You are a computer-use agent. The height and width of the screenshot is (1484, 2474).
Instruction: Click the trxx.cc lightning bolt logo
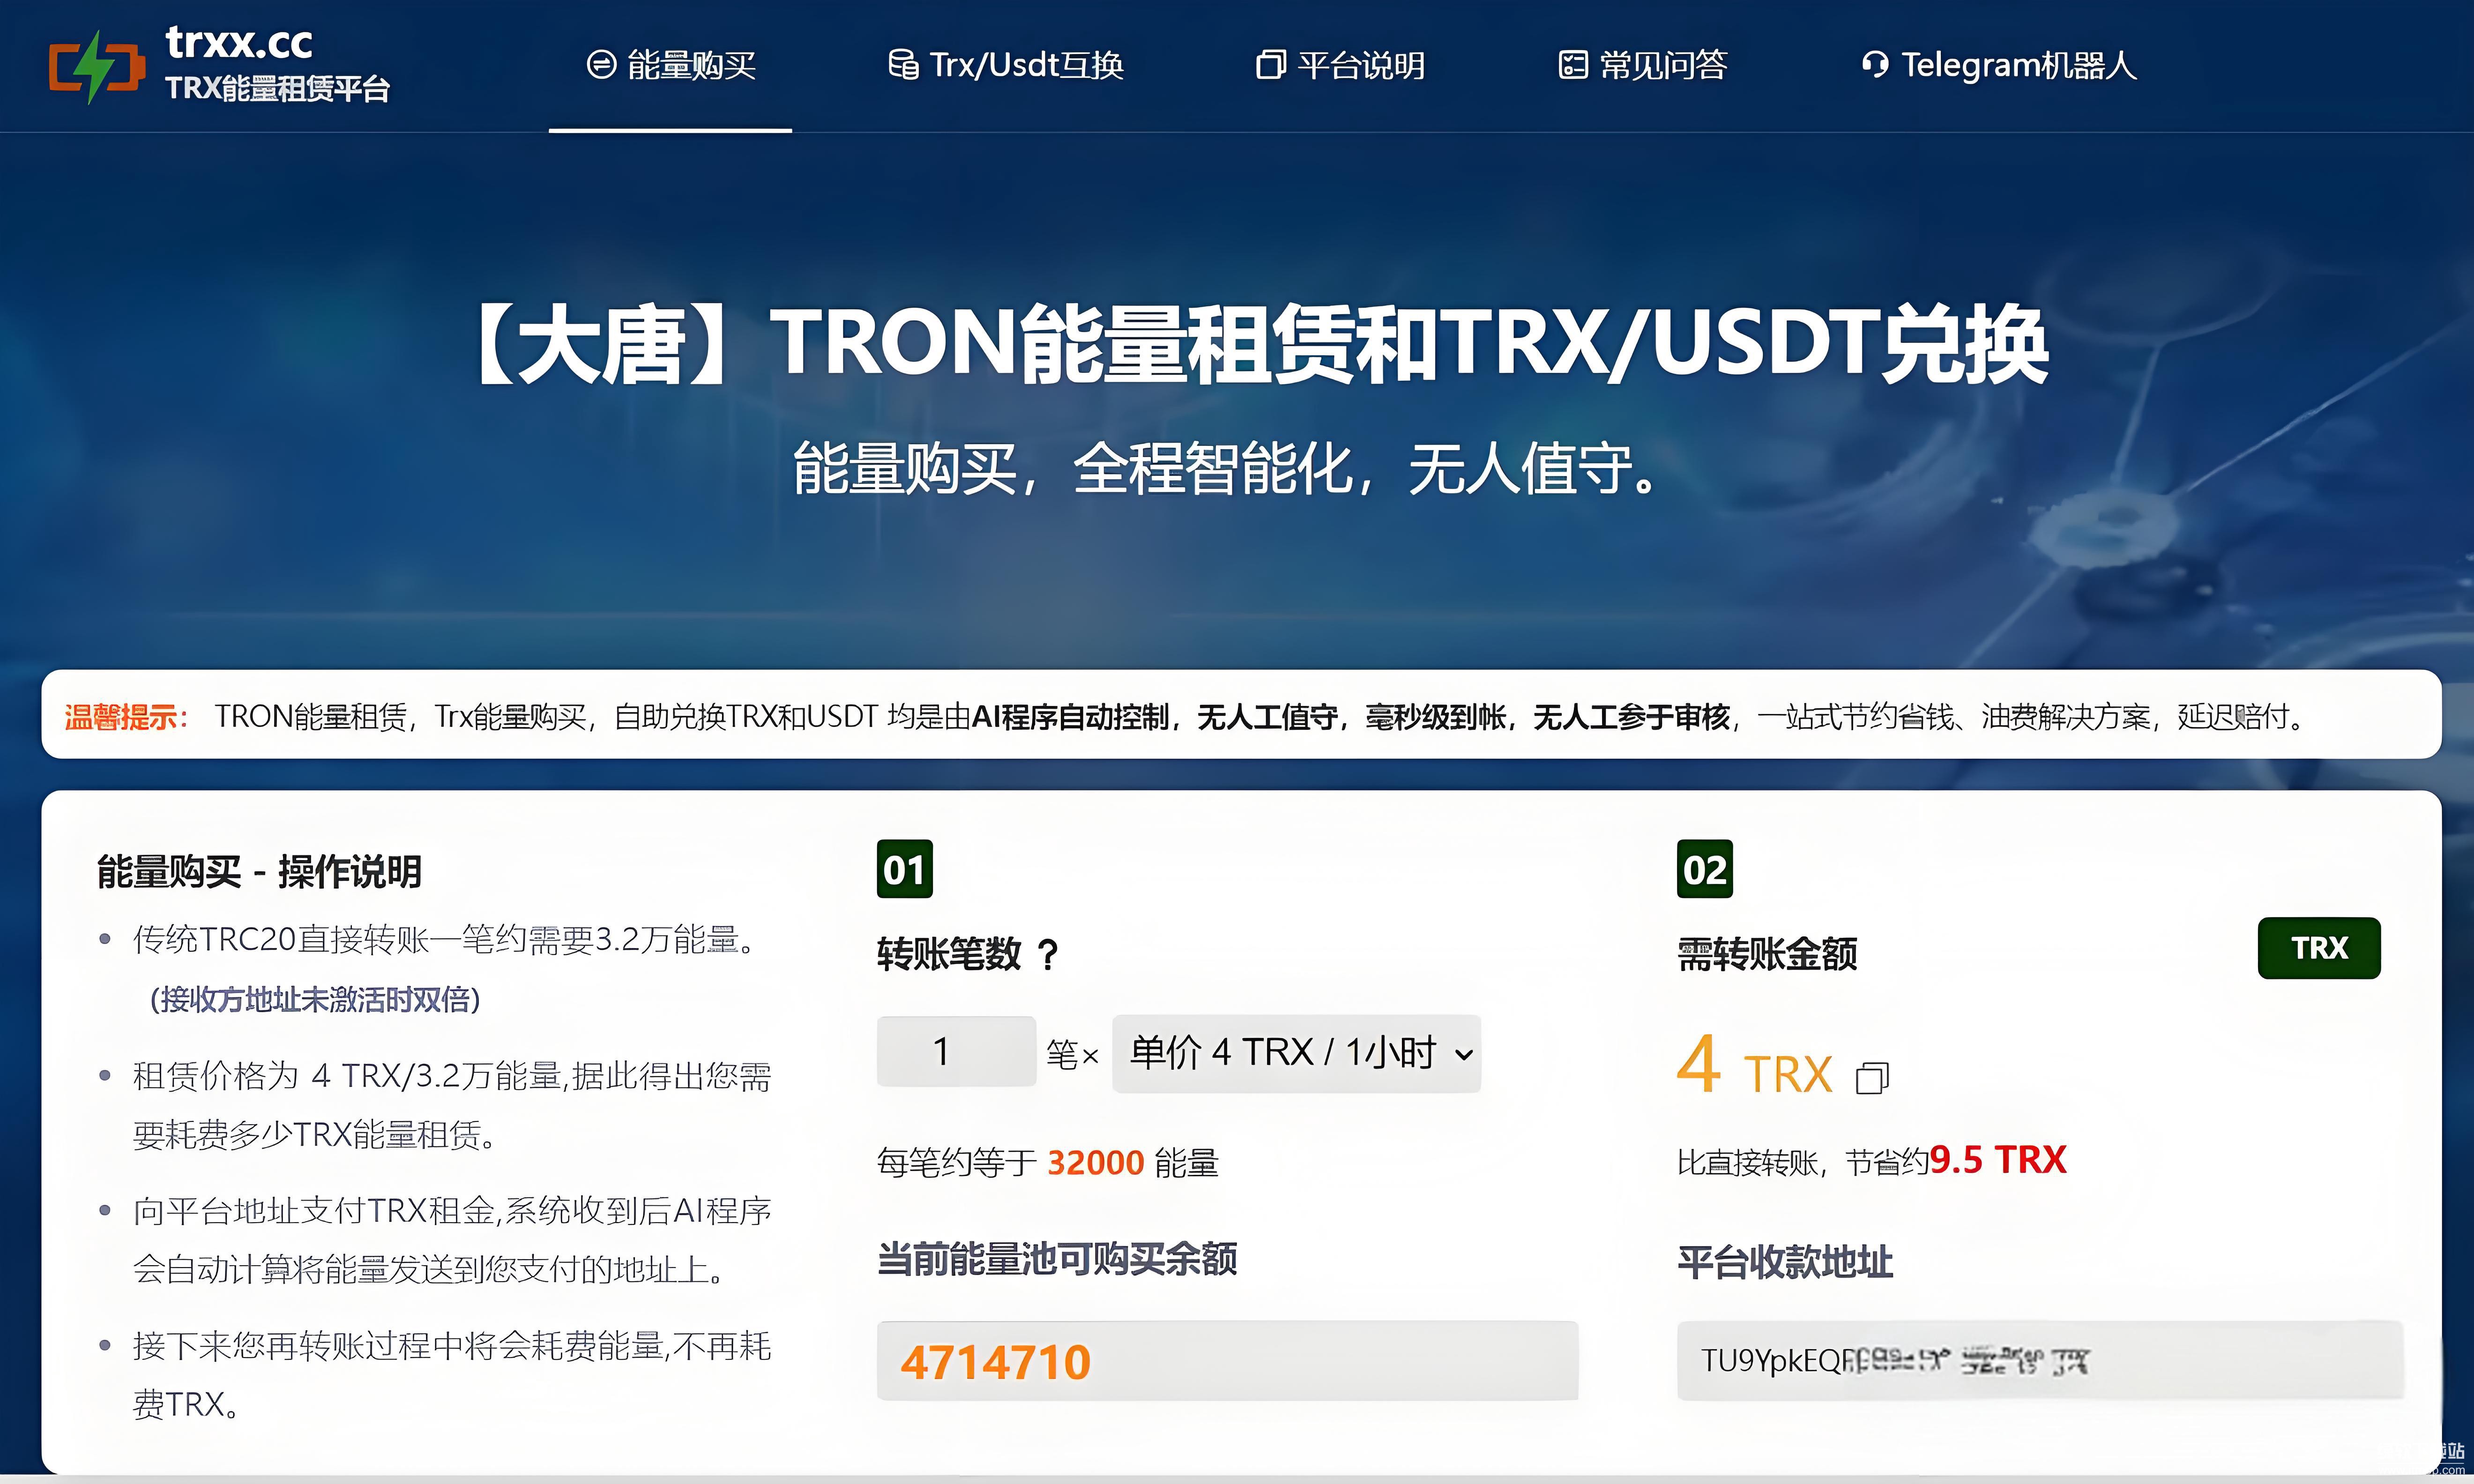coord(96,66)
